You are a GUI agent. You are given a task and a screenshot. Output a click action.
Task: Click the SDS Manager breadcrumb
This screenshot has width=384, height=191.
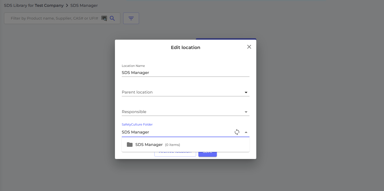click(84, 5)
